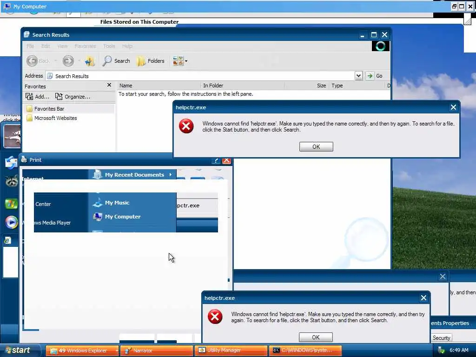Switch to Narrator in the taskbar

pyautogui.click(x=157, y=350)
